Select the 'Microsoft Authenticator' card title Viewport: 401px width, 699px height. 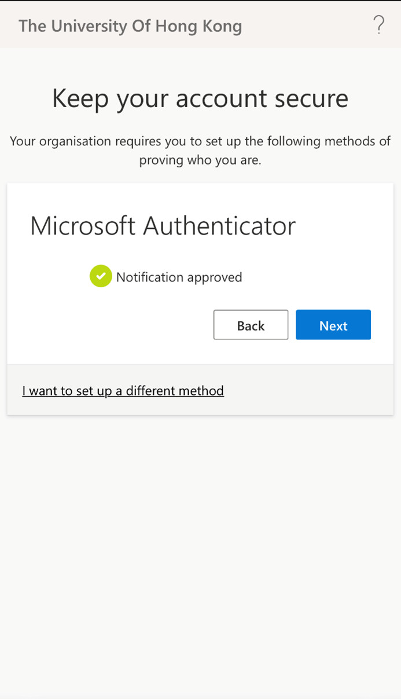pos(163,225)
